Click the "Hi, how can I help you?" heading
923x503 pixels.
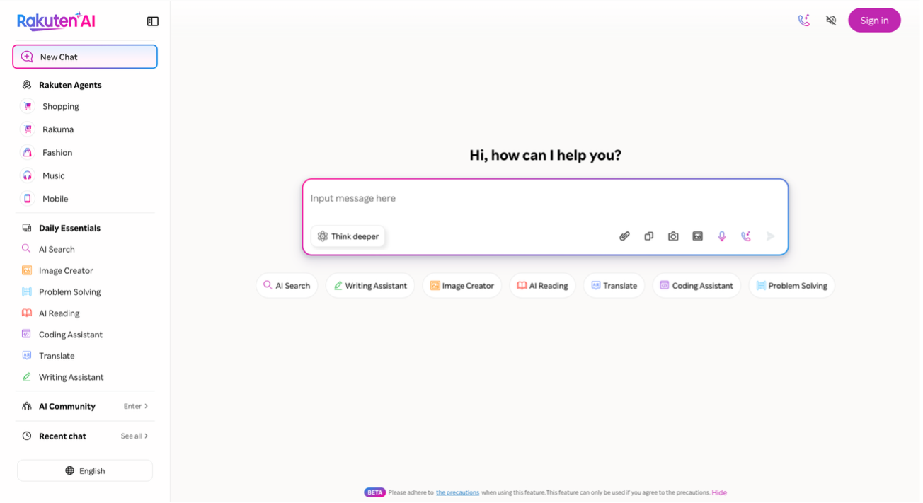[x=545, y=156]
